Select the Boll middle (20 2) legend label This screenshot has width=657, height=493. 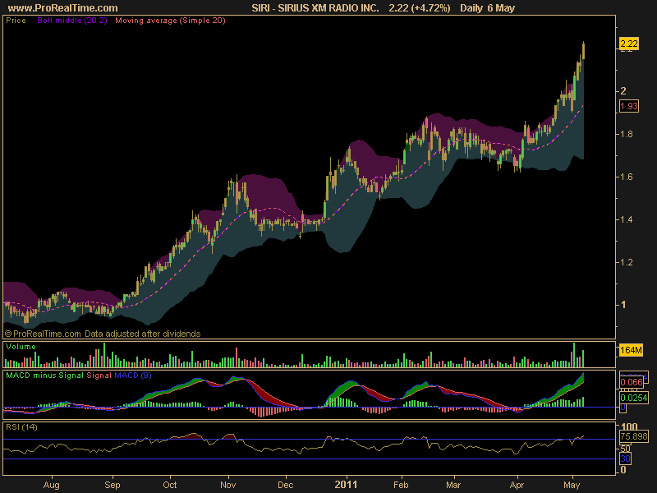[72, 21]
